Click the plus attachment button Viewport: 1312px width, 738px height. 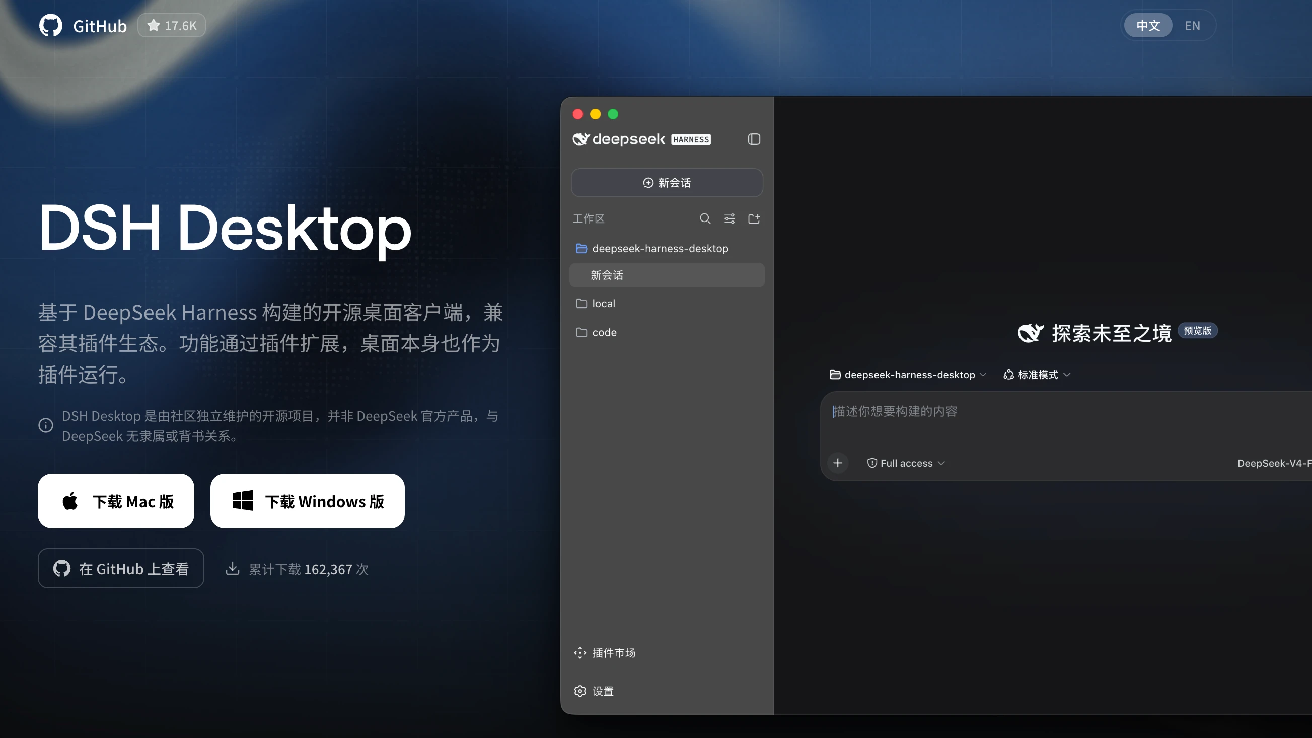pyautogui.click(x=838, y=463)
